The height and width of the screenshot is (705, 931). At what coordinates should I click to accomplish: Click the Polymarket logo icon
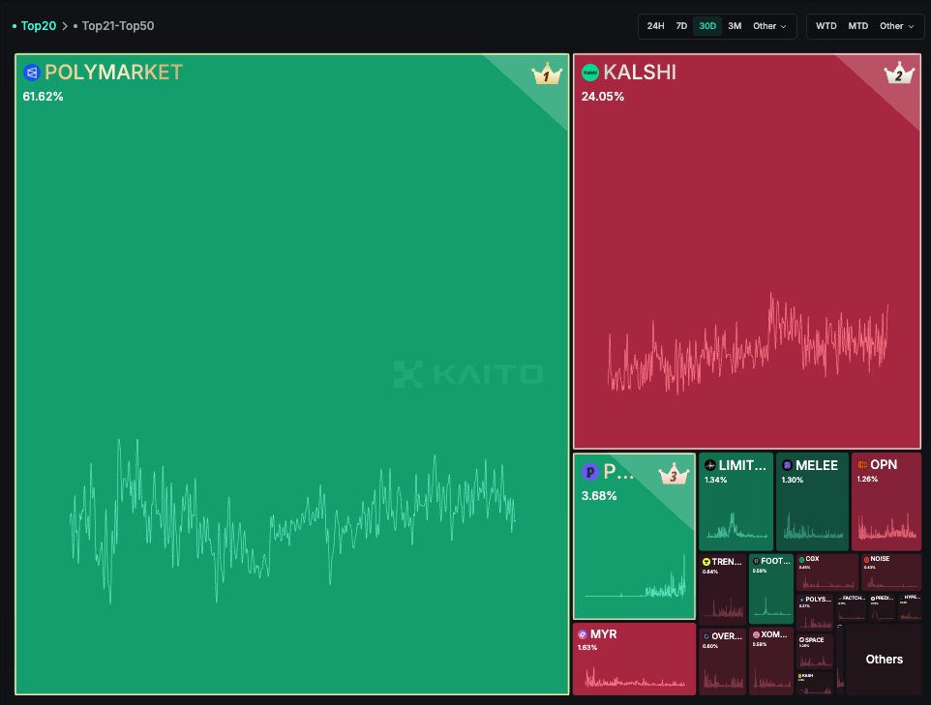click(x=31, y=73)
